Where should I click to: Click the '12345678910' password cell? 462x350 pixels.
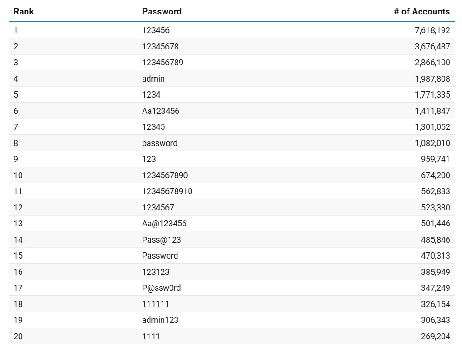tap(167, 191)
